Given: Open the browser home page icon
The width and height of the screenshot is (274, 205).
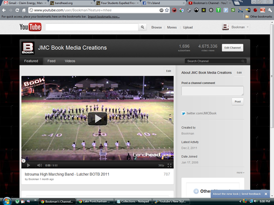Looking at the screenshot, I should click(x=24, y=10).
